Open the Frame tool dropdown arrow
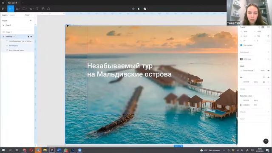 tap(20, 9)
